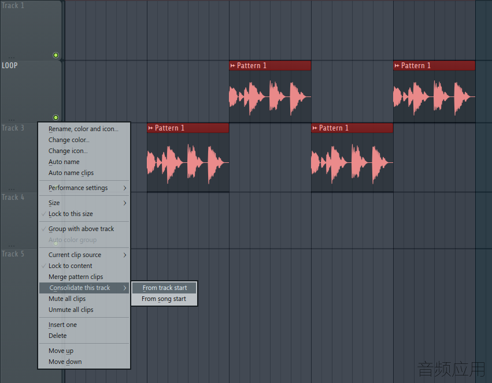492x383 pixels.
Task: Click the LOOP track header name
Action: pos(10,65)
